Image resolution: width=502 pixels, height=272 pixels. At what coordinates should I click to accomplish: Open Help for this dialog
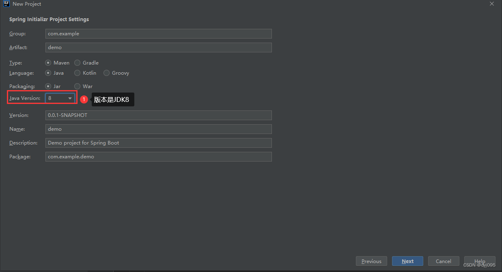(480, 261)
